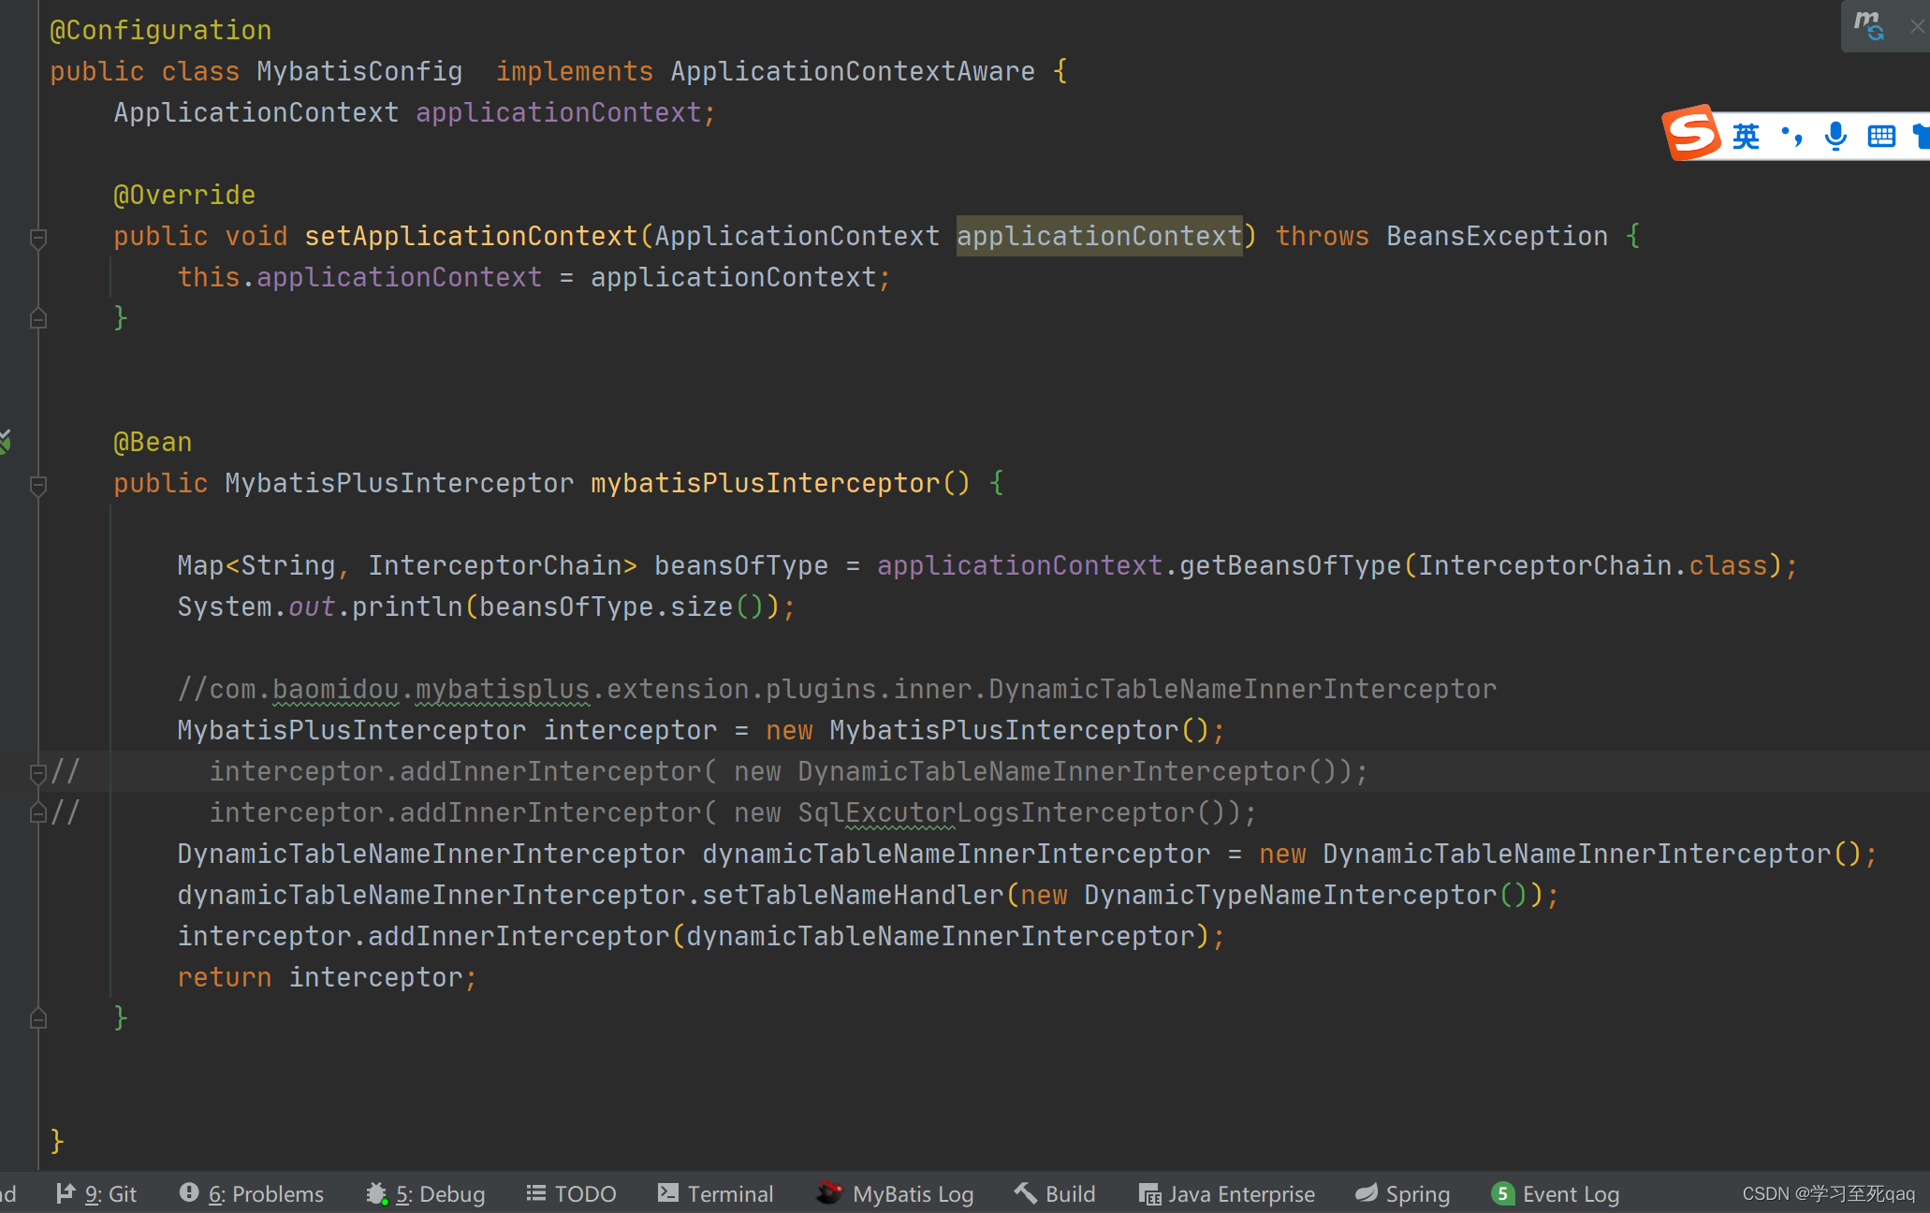
Task: Click the Spring bean gutter icon beside @Bean
Action: (6, 441)
